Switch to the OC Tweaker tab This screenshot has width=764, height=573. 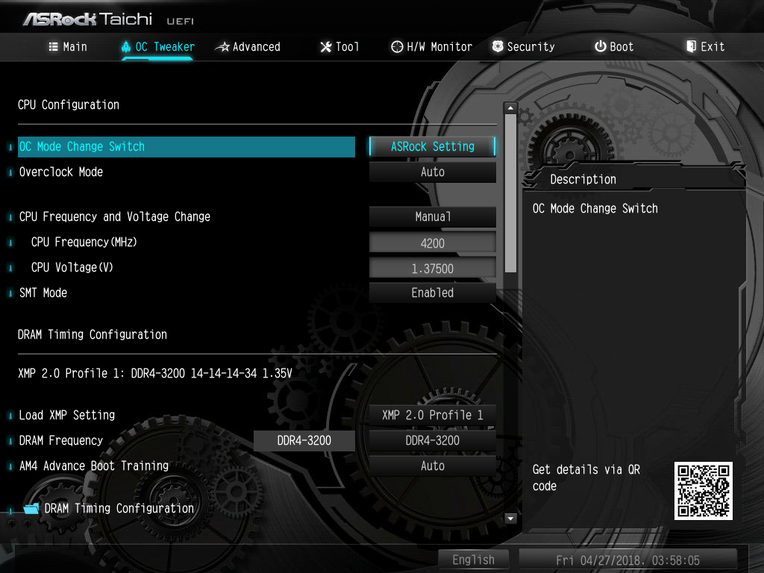158,47
